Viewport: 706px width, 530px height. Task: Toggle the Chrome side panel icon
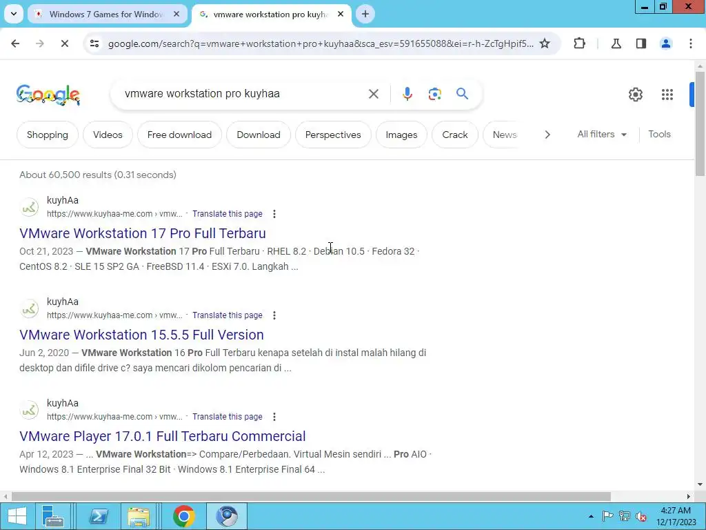641,43
